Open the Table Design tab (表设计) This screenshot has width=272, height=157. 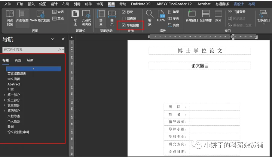coord(239,4)
